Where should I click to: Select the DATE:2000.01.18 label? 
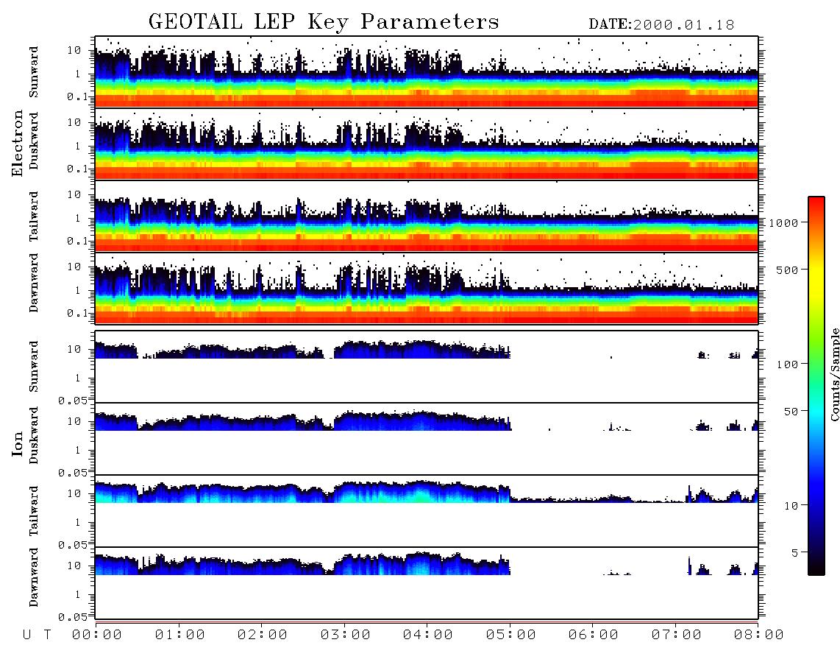[x=661, y=25]
